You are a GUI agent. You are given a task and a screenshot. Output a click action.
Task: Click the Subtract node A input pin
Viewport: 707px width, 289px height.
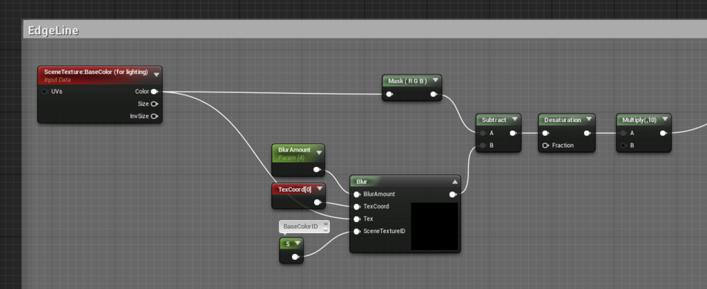tap(483, 133)
